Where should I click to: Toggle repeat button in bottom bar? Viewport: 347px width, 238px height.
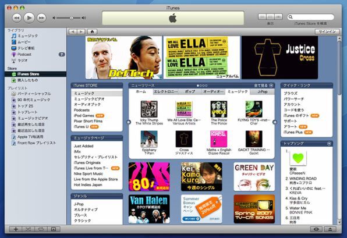point(41,229)
